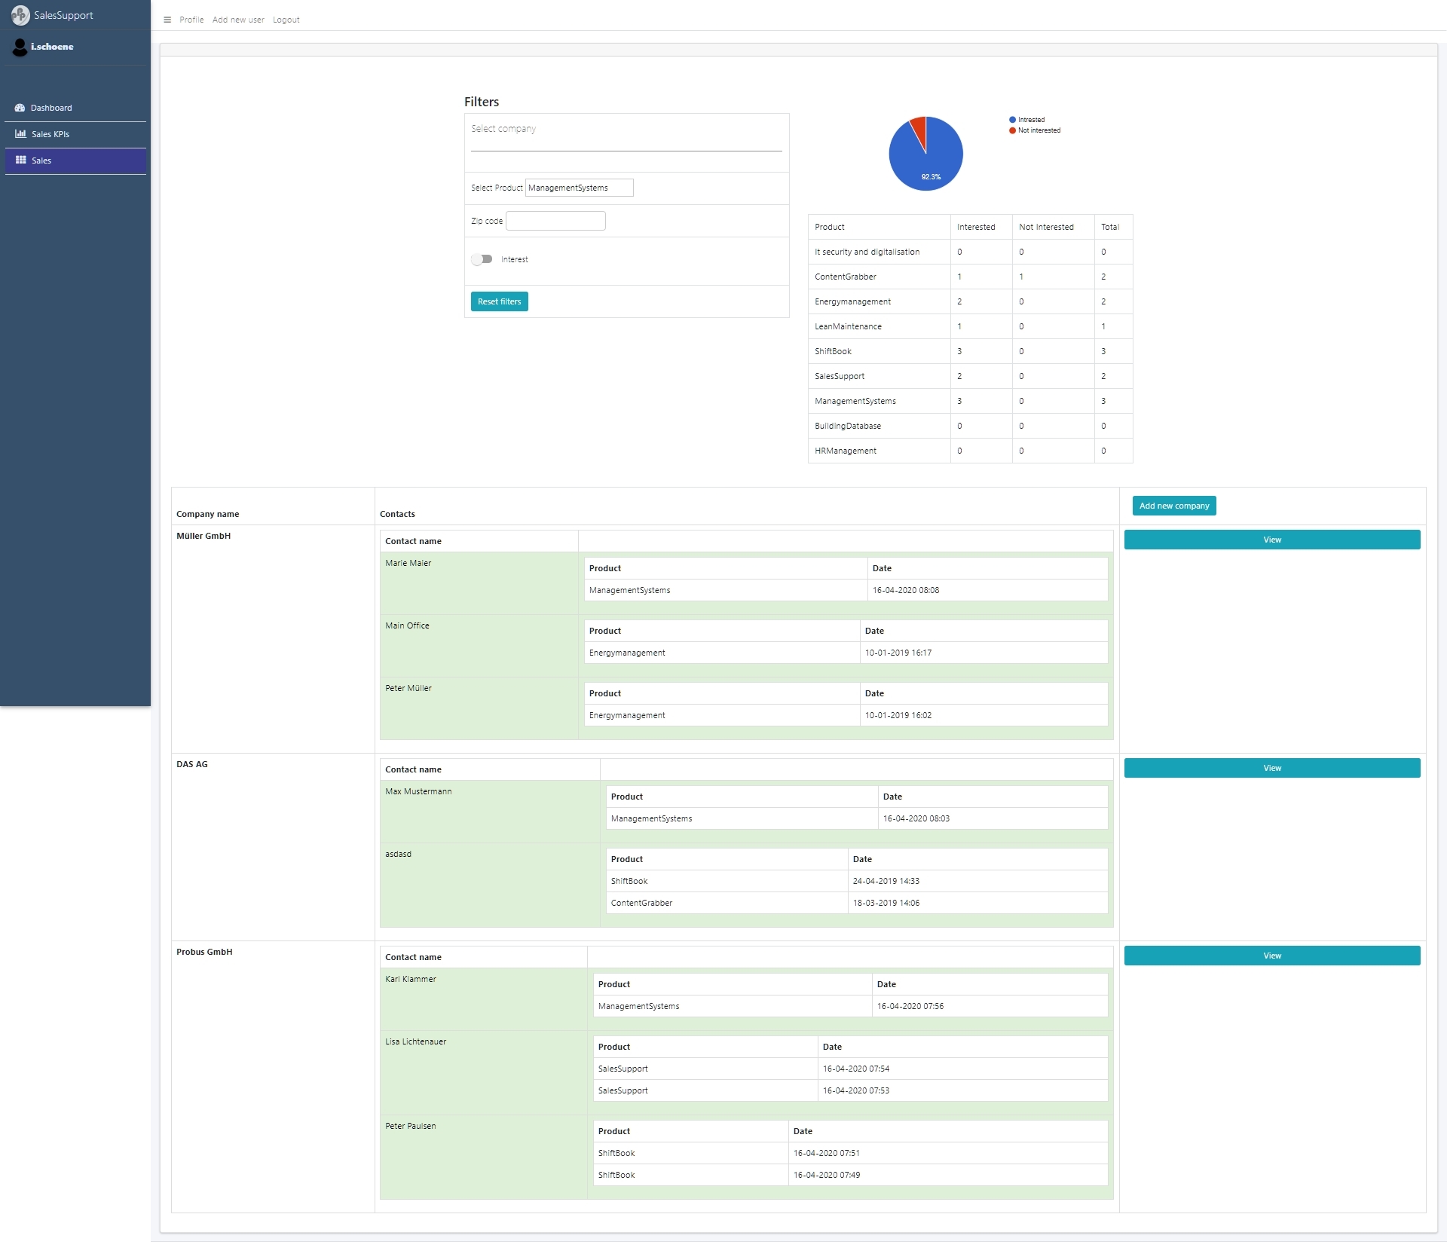Screen dimensions: 1447x1260
Task: Click the Add new user menu item
Action: (x=238, y=20)
